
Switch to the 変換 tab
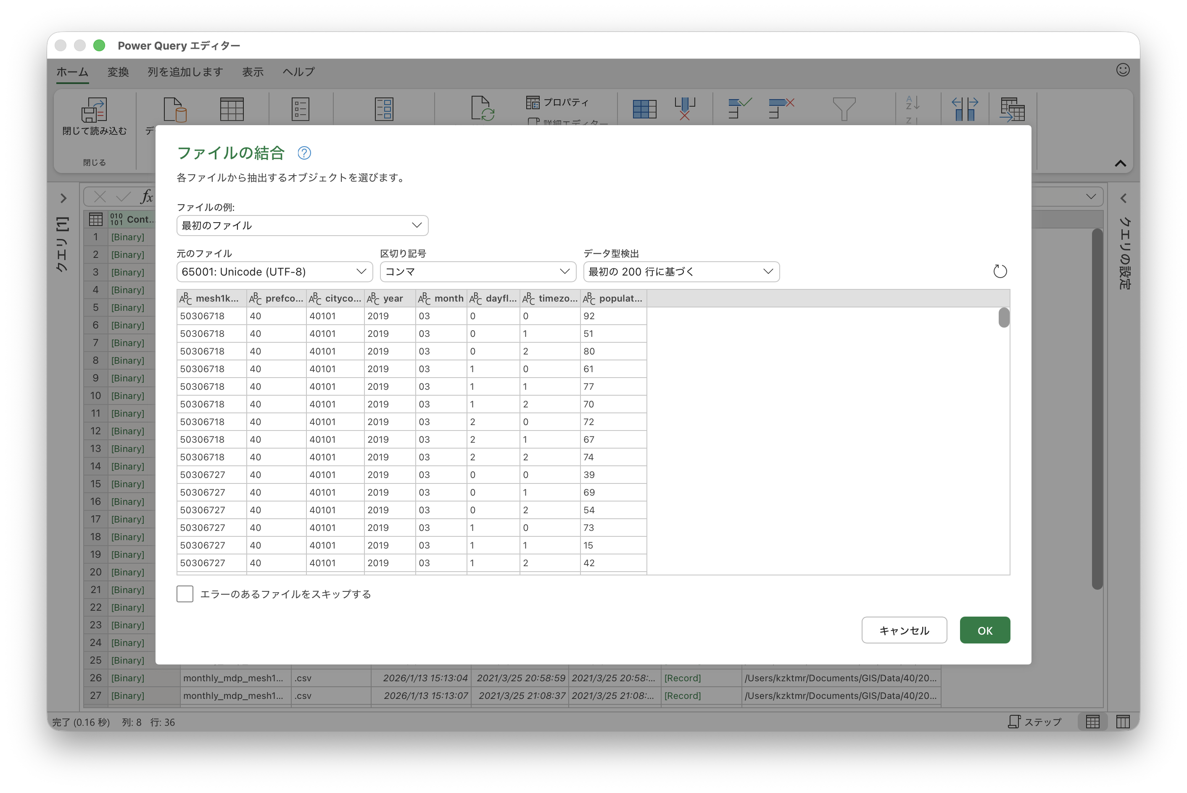click(x=118, y=72)
